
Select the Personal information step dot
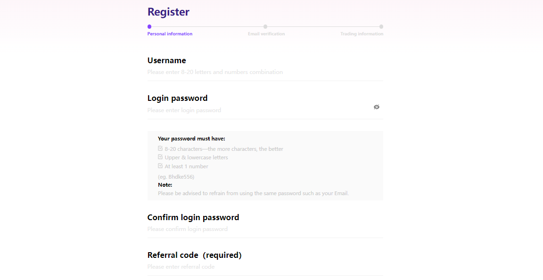click(149, 27)
